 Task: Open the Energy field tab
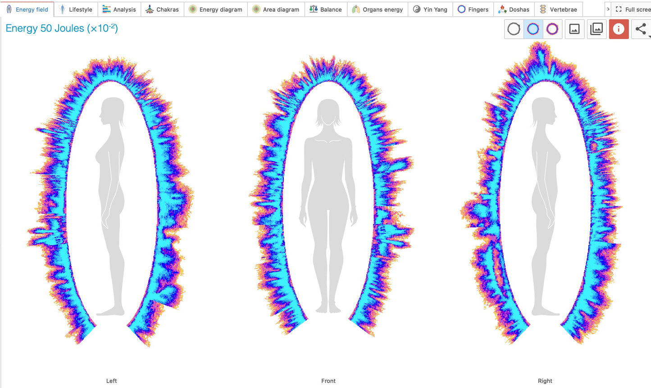27,9
